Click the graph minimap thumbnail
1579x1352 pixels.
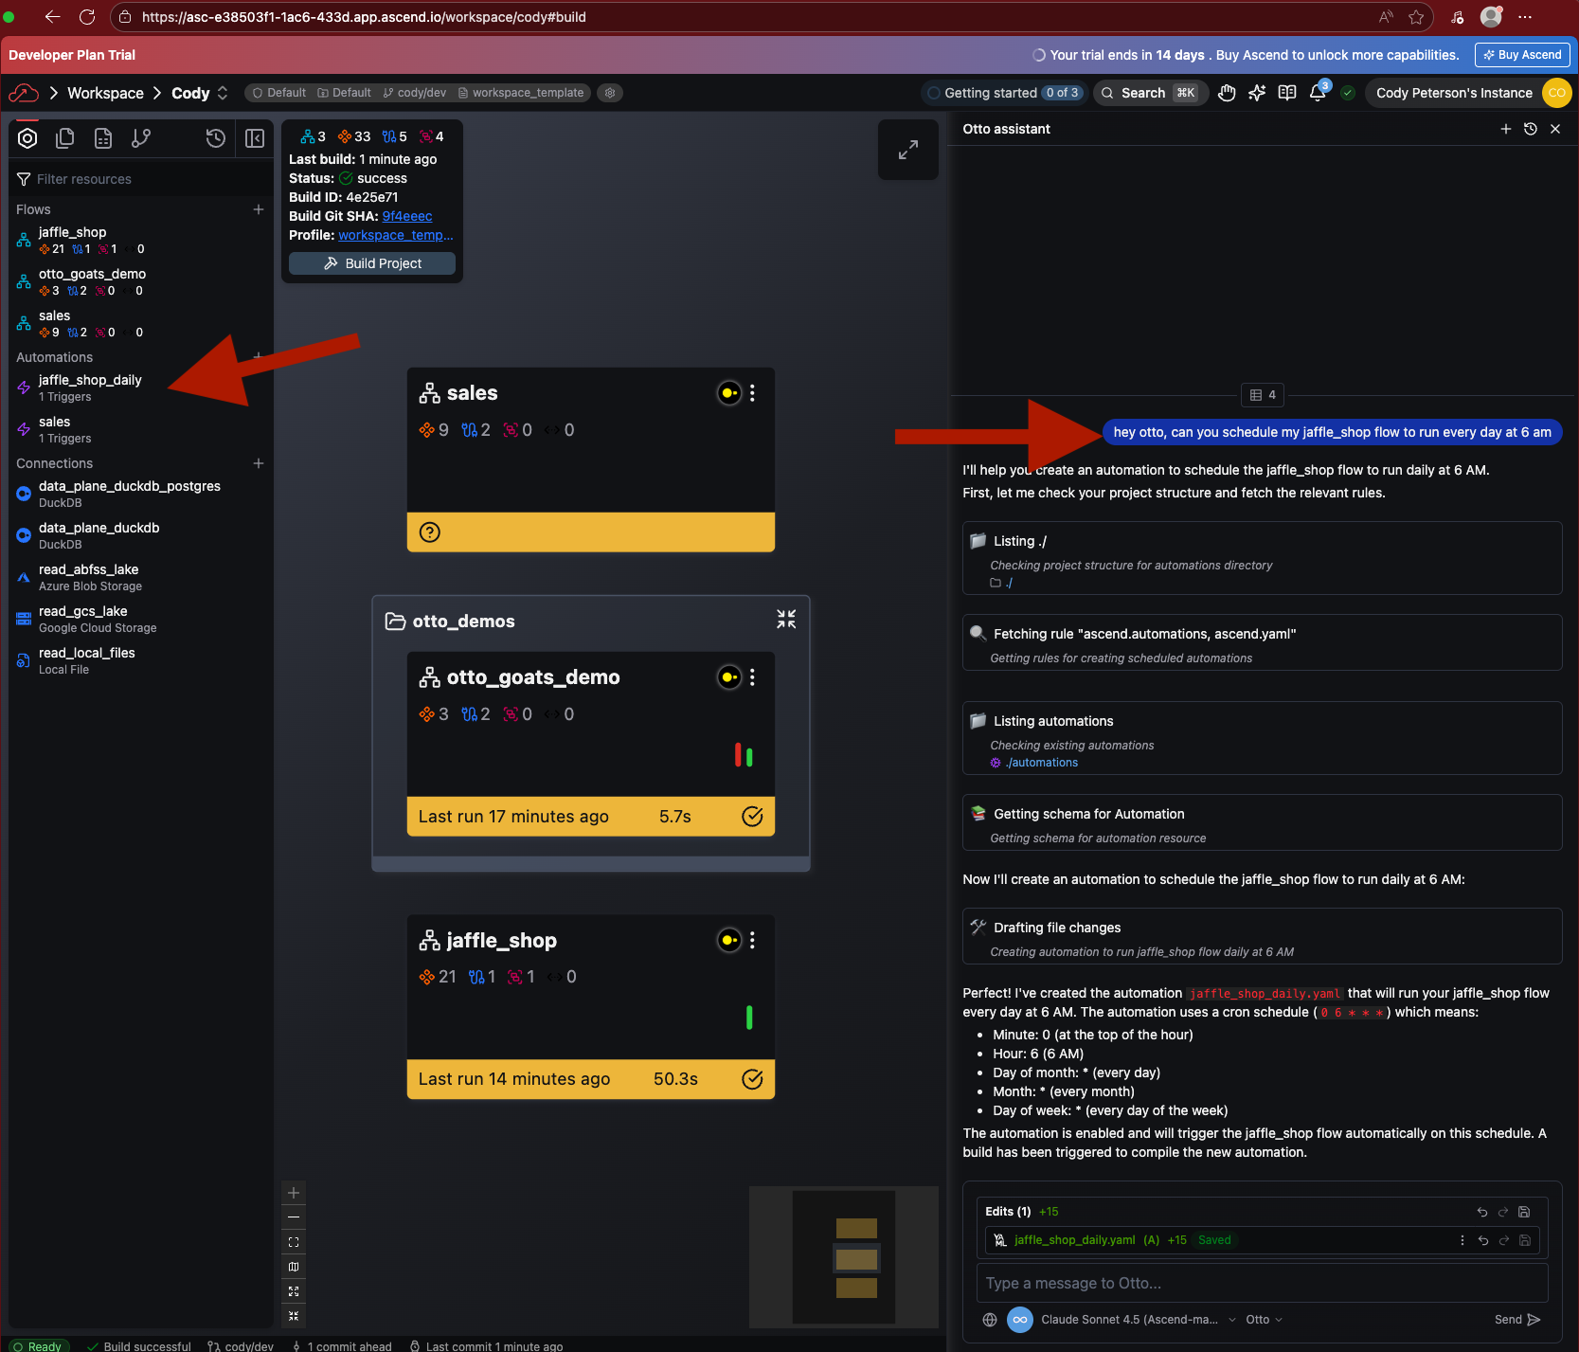pyautogui.click(x=844, y=1257)
